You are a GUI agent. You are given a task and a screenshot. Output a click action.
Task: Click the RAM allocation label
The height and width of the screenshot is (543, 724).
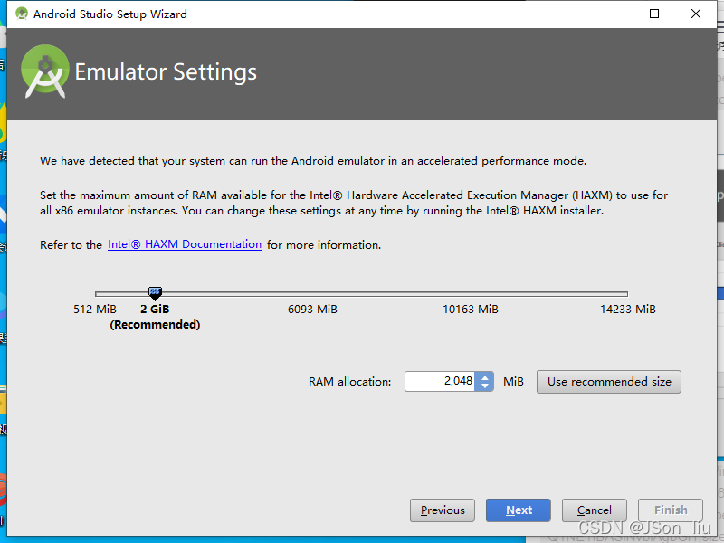pyautogui.click(x=349, y=382)
